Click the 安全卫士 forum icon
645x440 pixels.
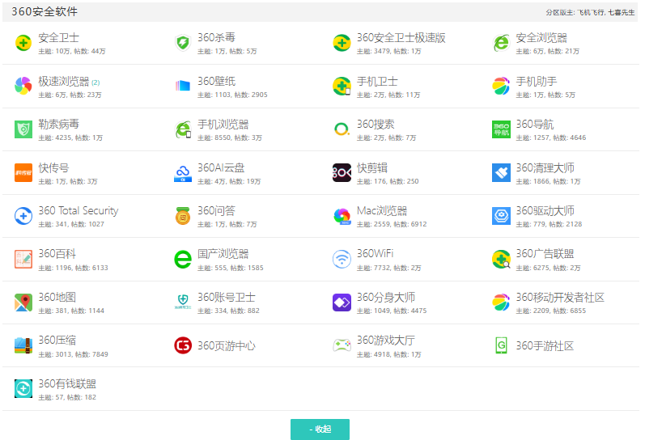23,43
